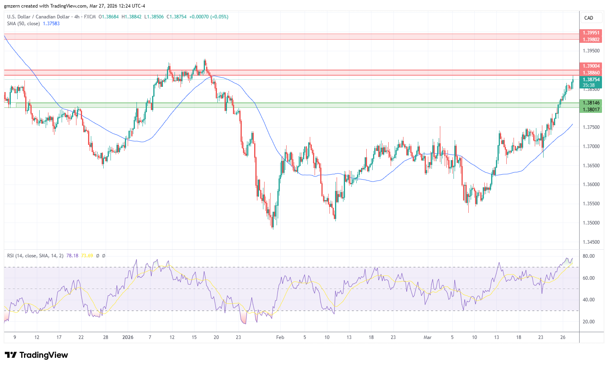Viewport: 608px width, 367px height.
Task: Click the SMA value 1.37583
Action: coord(51,24)
